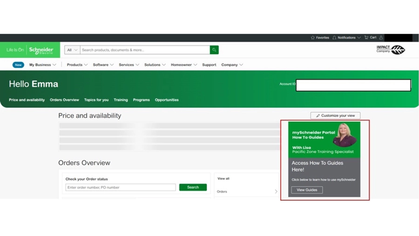Screen dimensions: 419x236
Task: Click the user profile icon
Action: 381,38
